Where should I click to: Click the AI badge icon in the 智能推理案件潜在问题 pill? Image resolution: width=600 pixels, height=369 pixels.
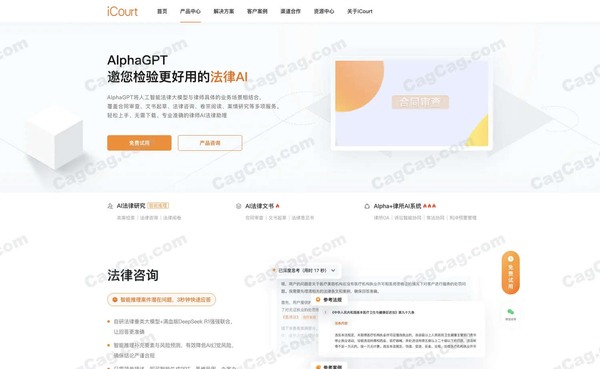(x=115, y=299)
